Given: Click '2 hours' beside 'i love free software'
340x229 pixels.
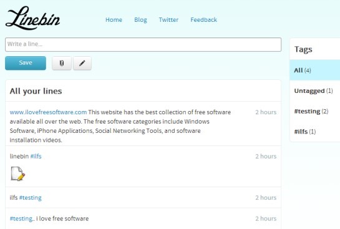Looking at the screenshot, I should 266,218.
